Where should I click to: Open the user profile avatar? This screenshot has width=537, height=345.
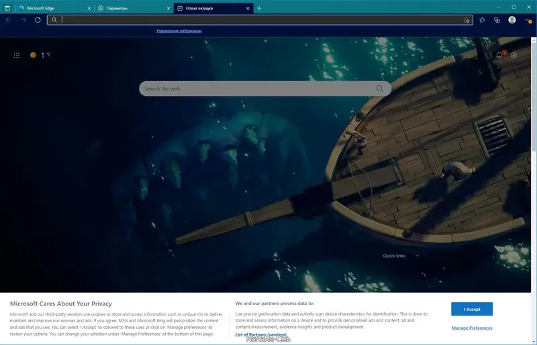(512, 20)
